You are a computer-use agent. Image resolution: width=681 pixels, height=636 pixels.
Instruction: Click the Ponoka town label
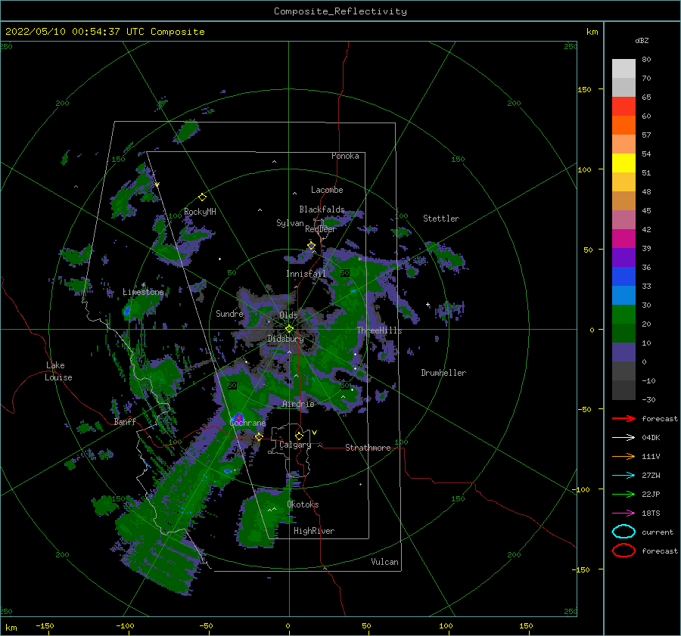pos(345,156)
